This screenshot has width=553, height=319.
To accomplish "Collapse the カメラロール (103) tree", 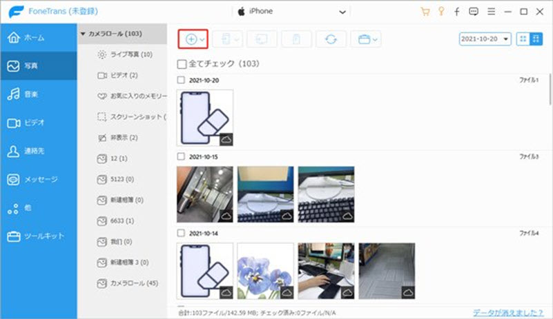I will pyautogui.click(x=83, y=34).
